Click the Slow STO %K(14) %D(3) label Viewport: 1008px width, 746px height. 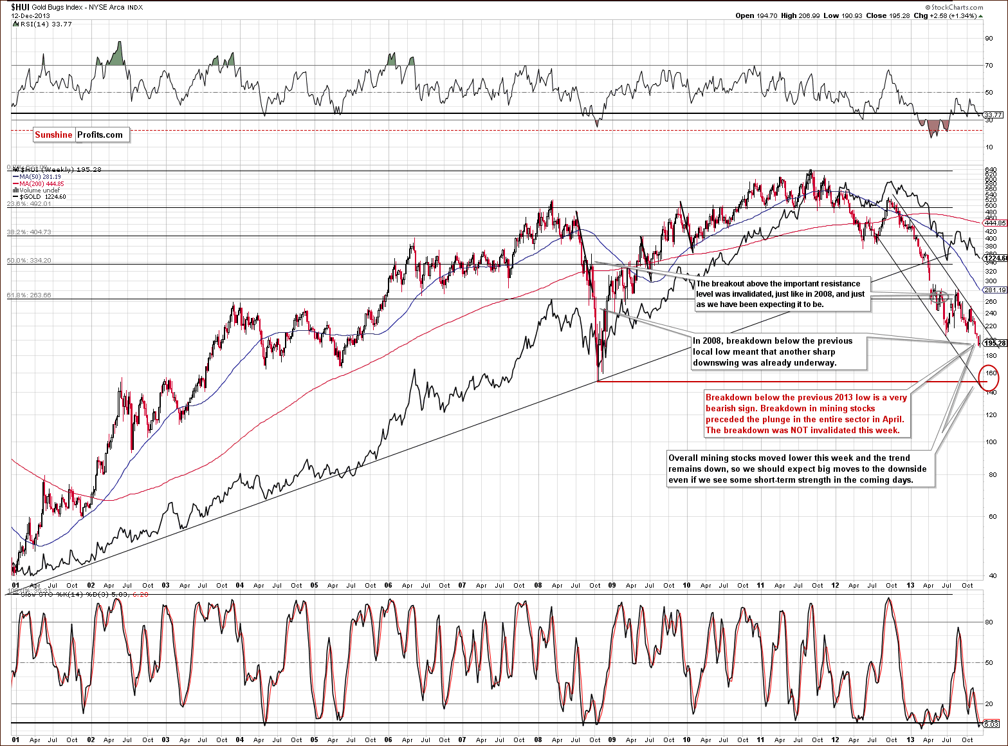[x=64, y=594]
